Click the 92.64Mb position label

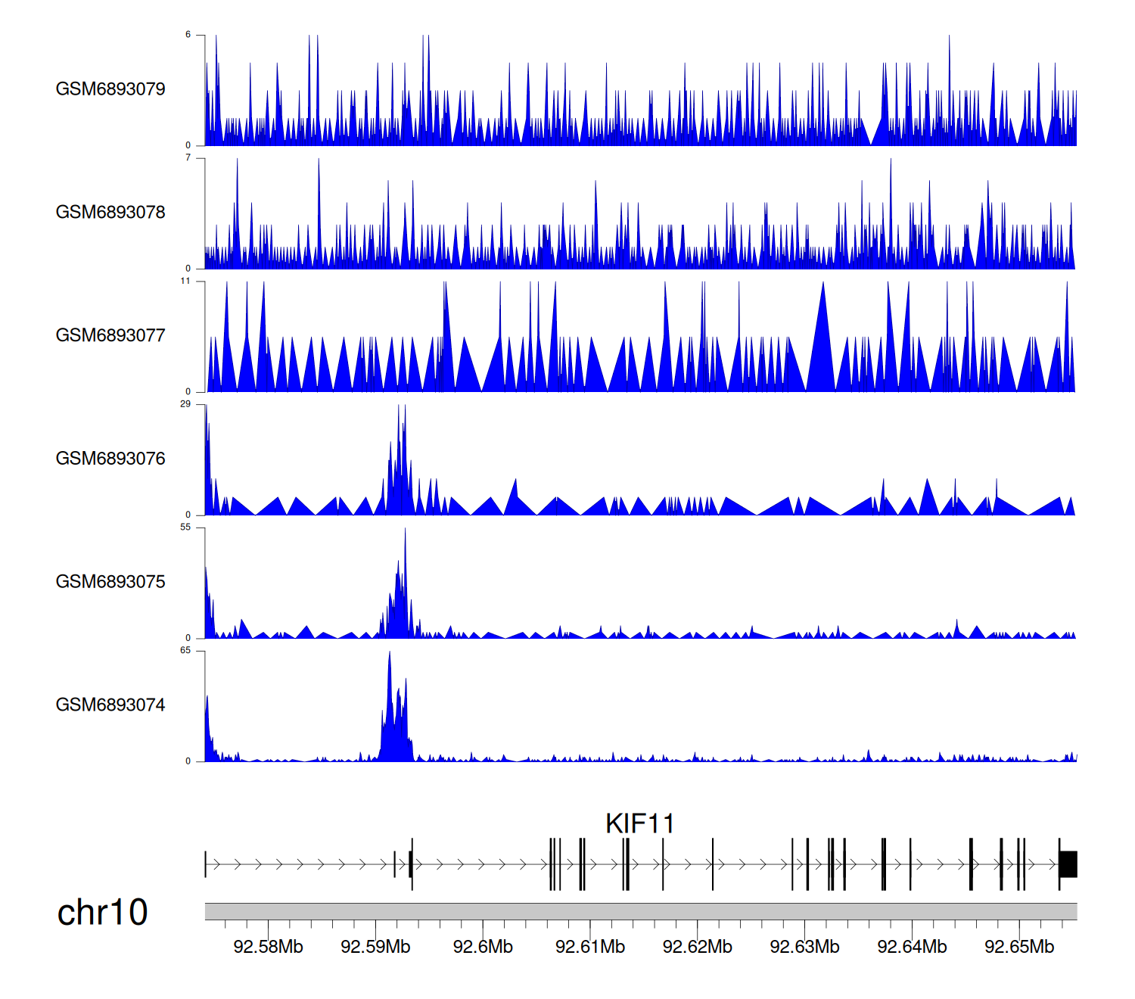click(912, 947)
